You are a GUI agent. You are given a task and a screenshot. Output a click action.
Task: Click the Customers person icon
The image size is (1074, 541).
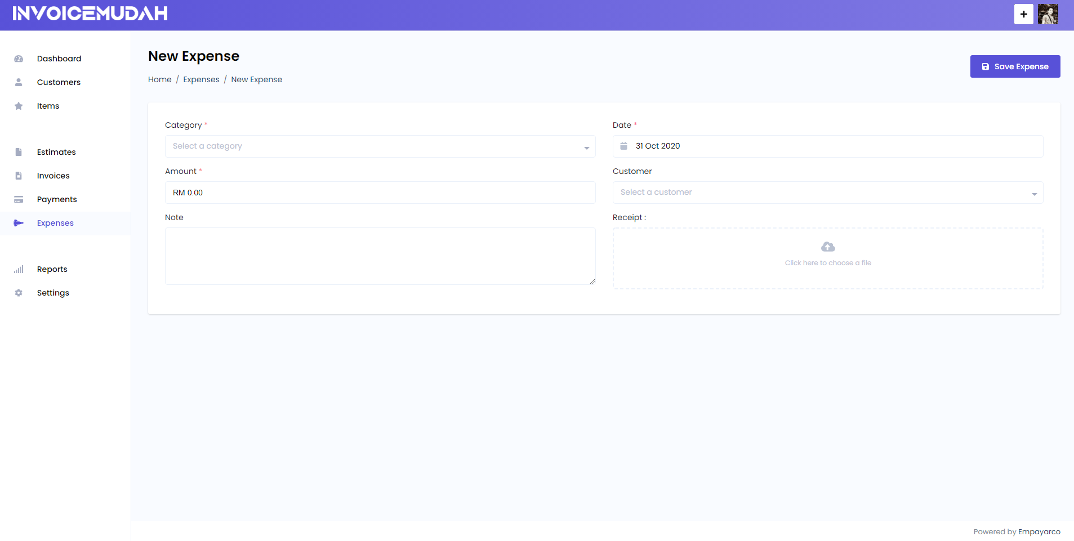[19, 82]
